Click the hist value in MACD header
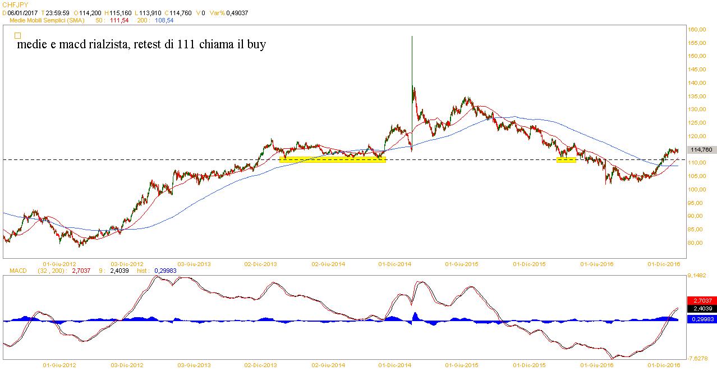 click(168, 271)
